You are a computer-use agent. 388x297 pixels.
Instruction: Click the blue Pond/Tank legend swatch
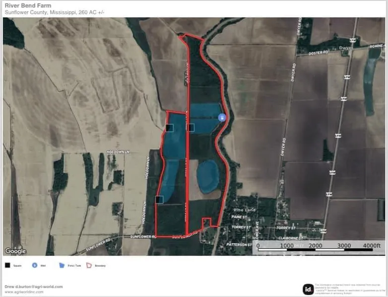click(x=62, y=266)
